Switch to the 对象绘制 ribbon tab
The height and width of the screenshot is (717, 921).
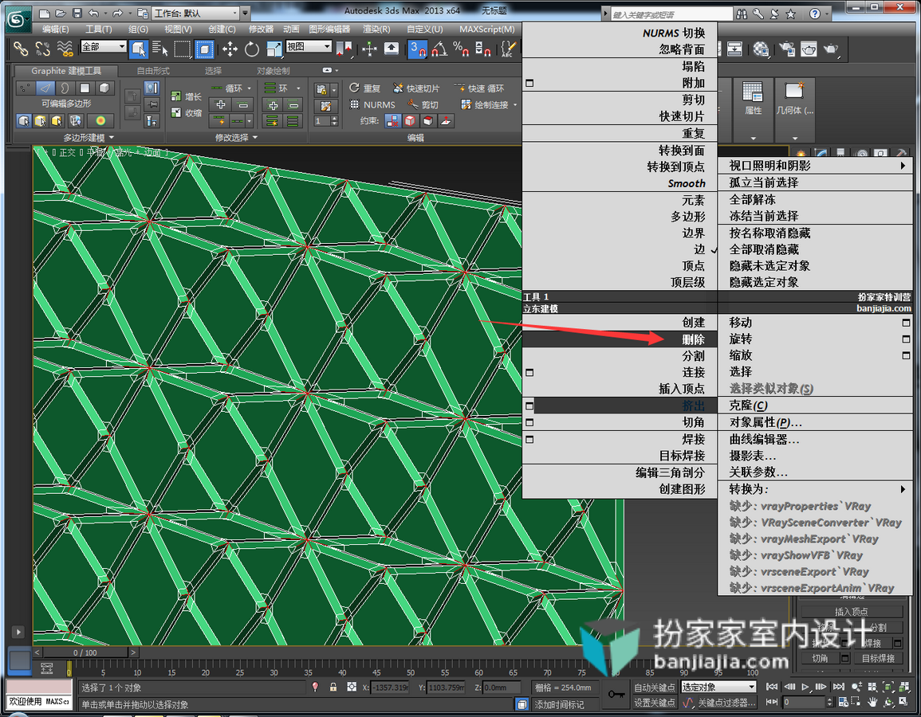click(274, 70)
